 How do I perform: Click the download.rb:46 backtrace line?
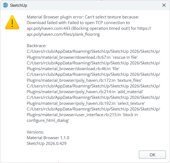pyautogui.click(x=73, y=69)
